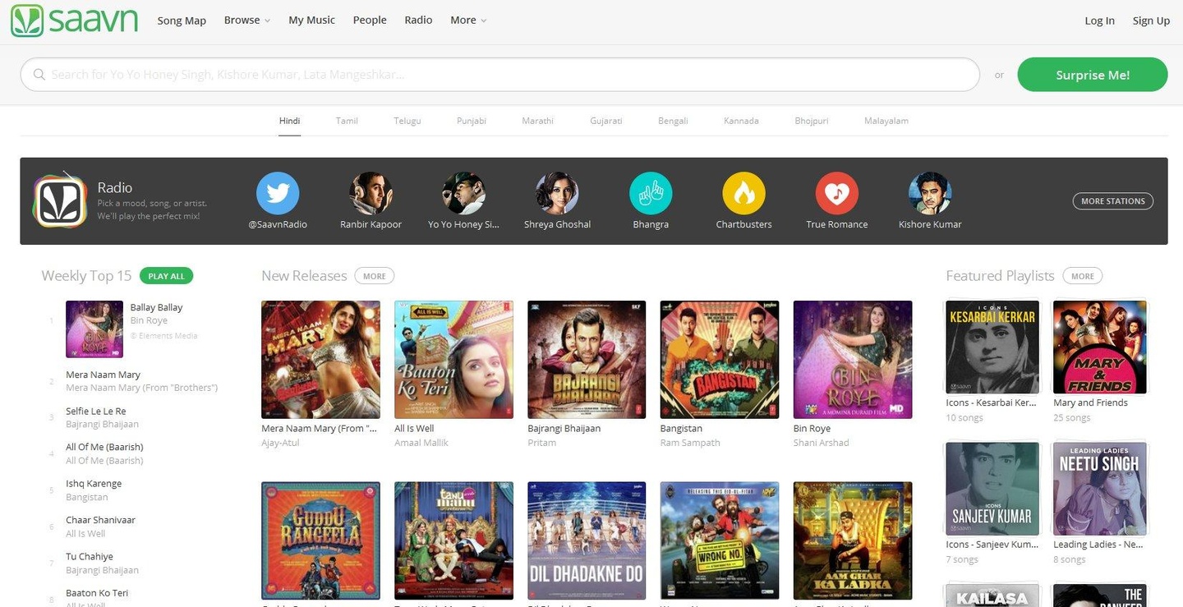
Task: Open Leading Ladies Neetu Singh playlist cover
Action: point(1100,489)
